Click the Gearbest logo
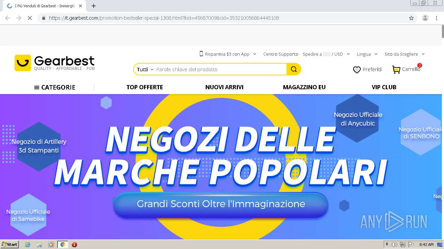444x249 pixels. click(x=54, y=63)
